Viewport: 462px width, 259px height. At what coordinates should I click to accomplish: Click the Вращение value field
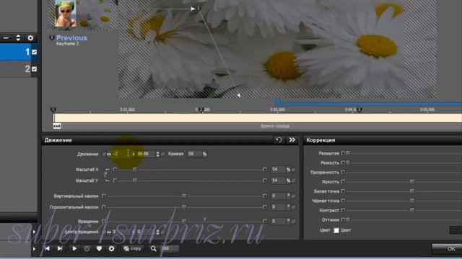[278, 221]
